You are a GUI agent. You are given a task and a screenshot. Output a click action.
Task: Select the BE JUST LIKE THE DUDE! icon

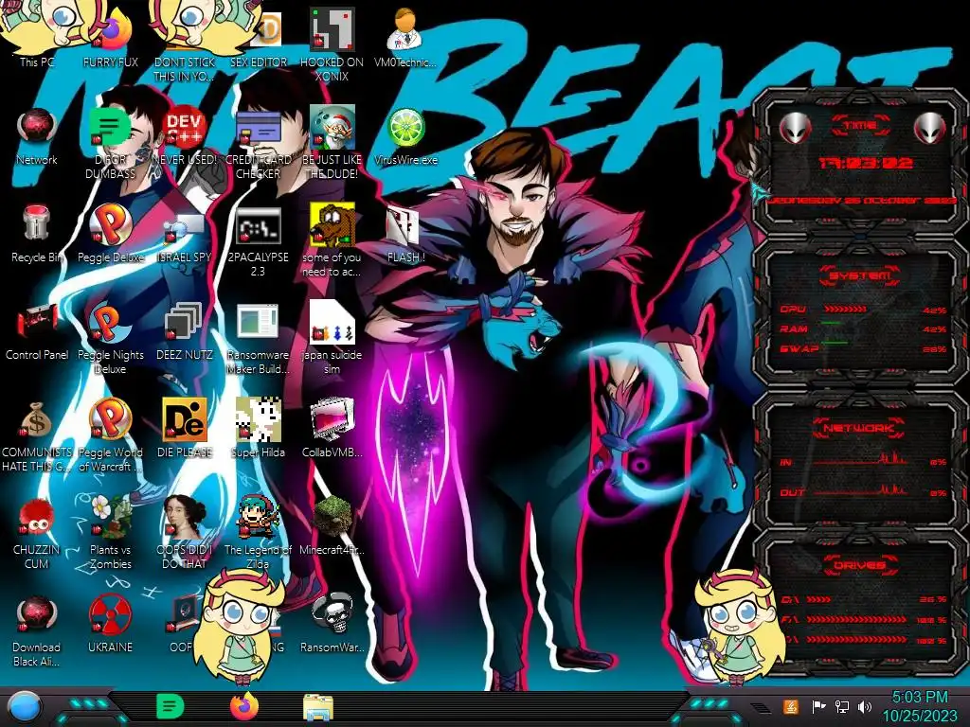332,143
